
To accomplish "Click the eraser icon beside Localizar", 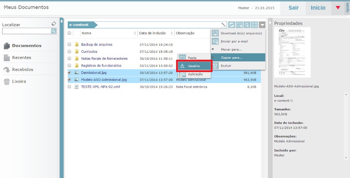I will click(x=54, y=24).
